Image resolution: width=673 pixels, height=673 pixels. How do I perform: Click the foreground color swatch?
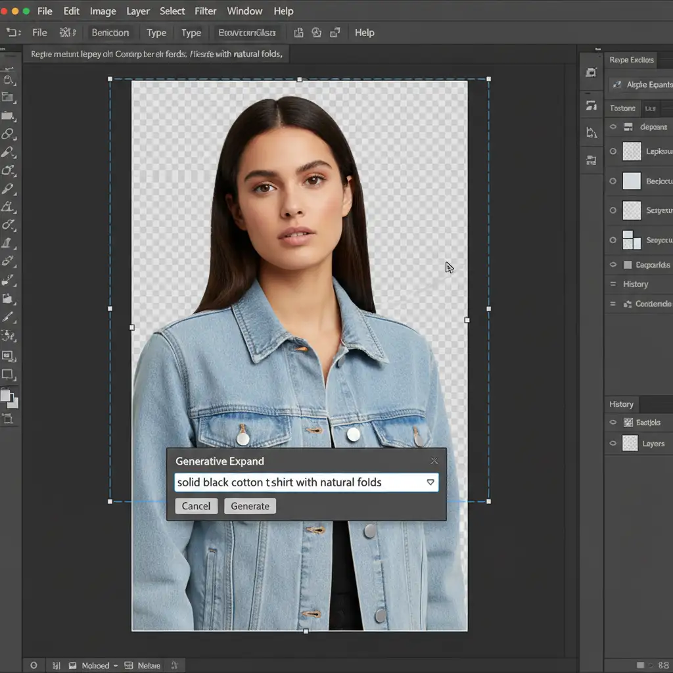pos(6,396)
